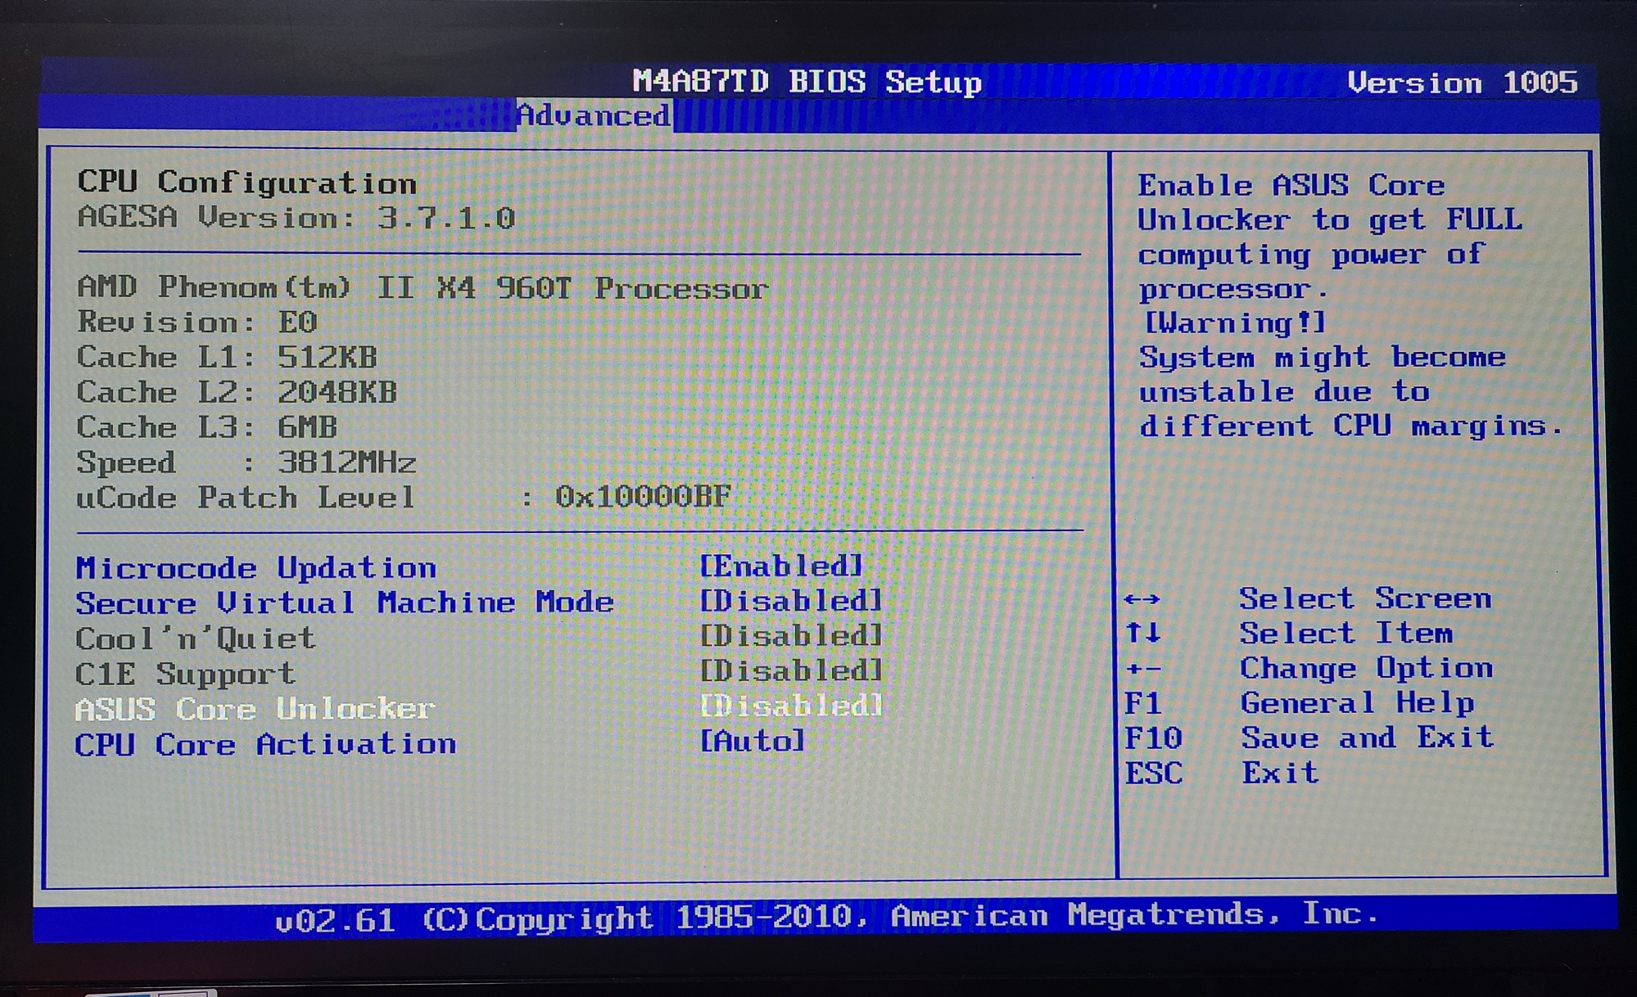
Task: Toggle Secure Virtual Machine Mode Disabled value
Action: pos(791,601)
